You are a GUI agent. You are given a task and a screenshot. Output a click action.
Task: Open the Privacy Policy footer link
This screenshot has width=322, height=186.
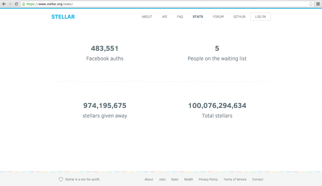pos(208,179)
